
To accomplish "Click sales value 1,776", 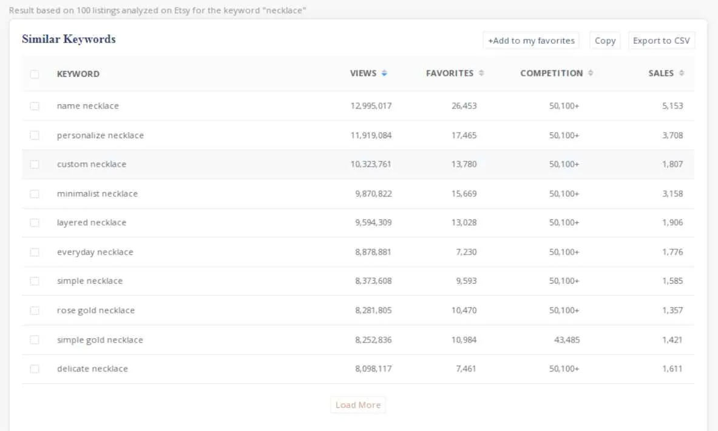I will click(672, 252).
